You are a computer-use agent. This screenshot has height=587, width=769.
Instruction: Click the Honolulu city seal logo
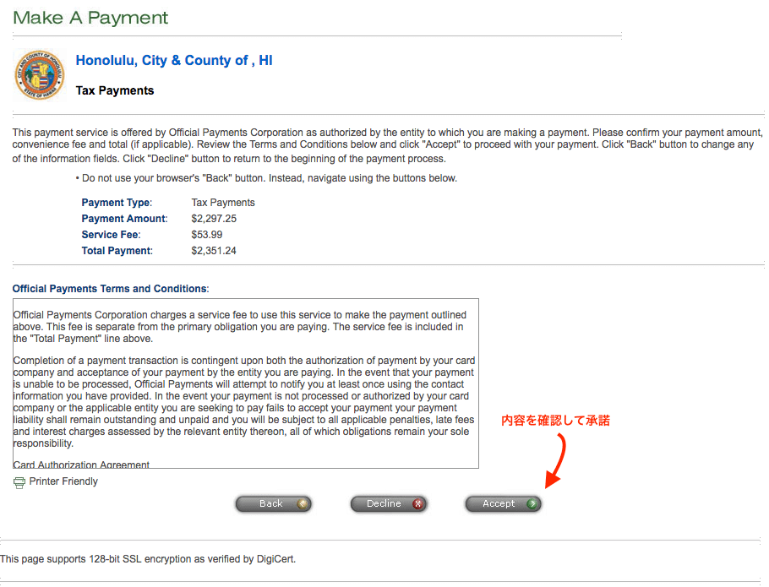(x=40, y=76)
